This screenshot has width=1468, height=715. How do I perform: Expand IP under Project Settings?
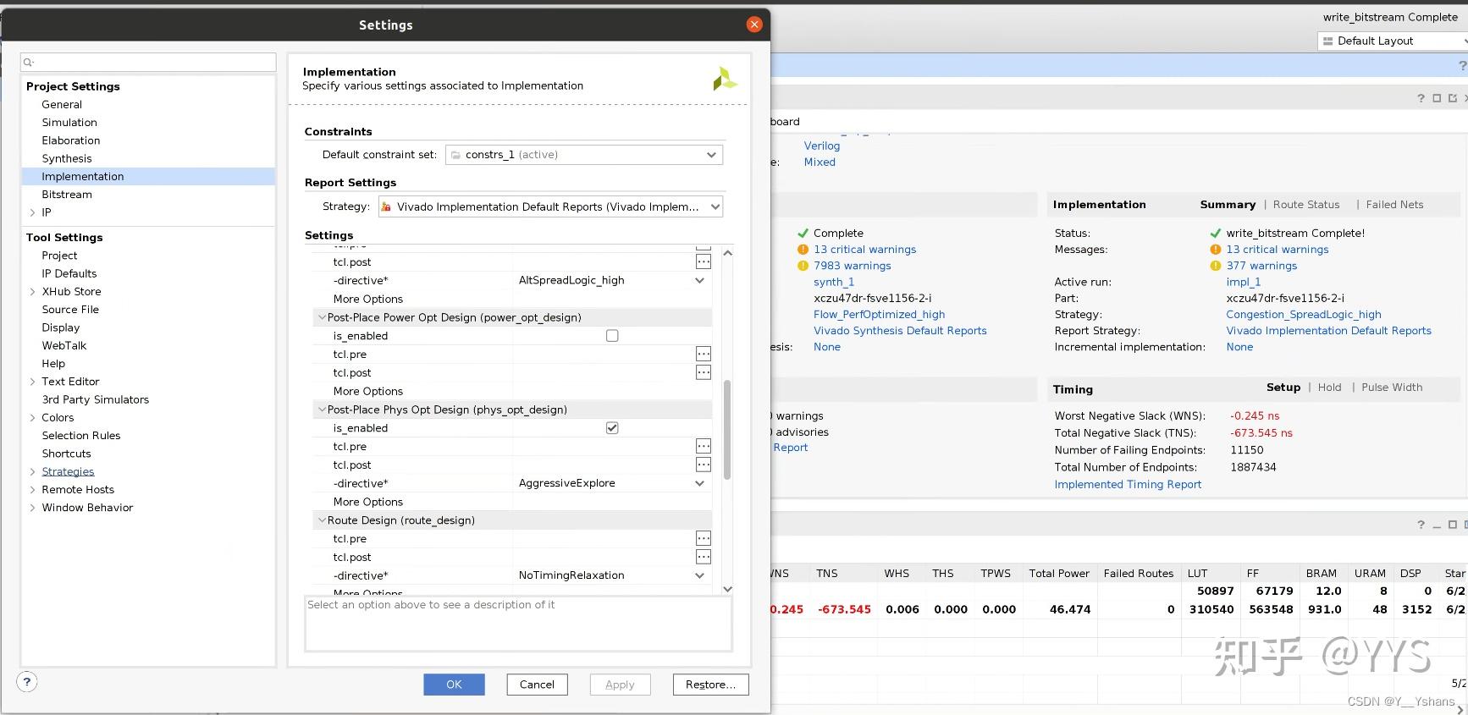click(x=32, y=212)
